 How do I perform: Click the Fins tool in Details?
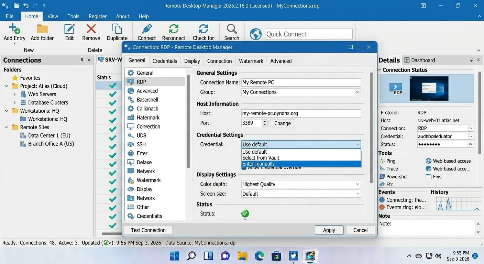coord(433,177)
